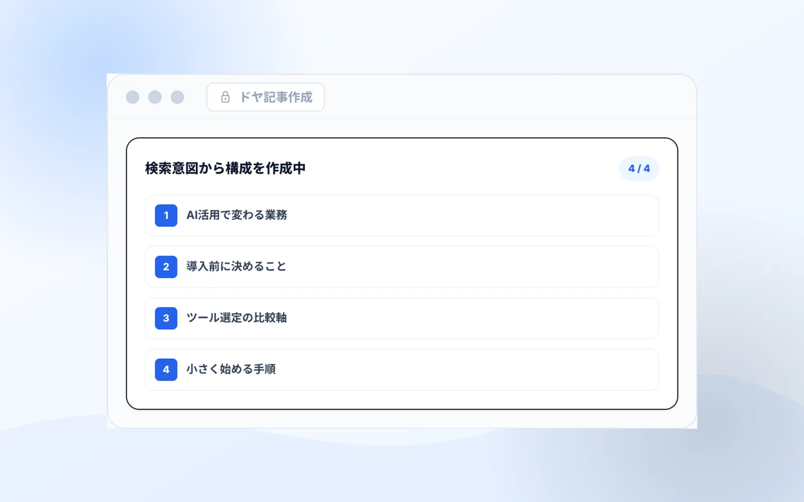Open the 導入前に決めること item

coord(402,267)
